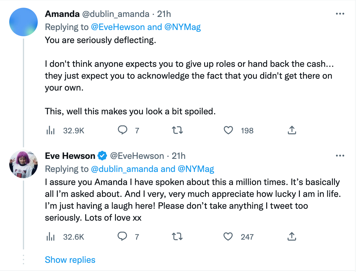This screenshot has height=272, width=356.
Task: Expand the thread with Show replies
Action: 70,260
